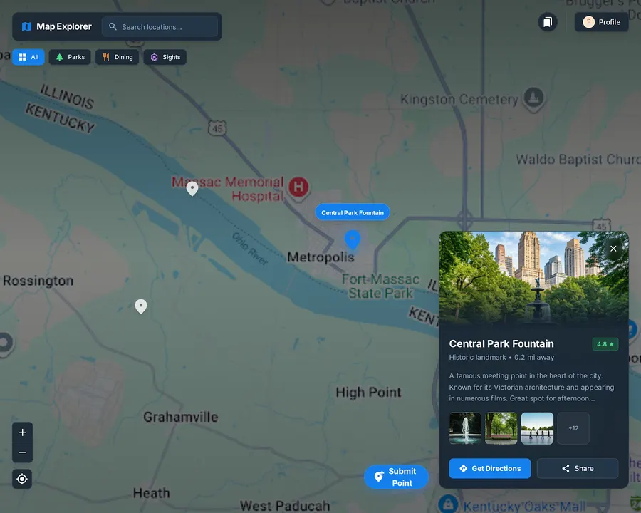Viewport: 641px width, 513px height.
Task: Click the Submit Point button
Action: click(x=396, y=477)
